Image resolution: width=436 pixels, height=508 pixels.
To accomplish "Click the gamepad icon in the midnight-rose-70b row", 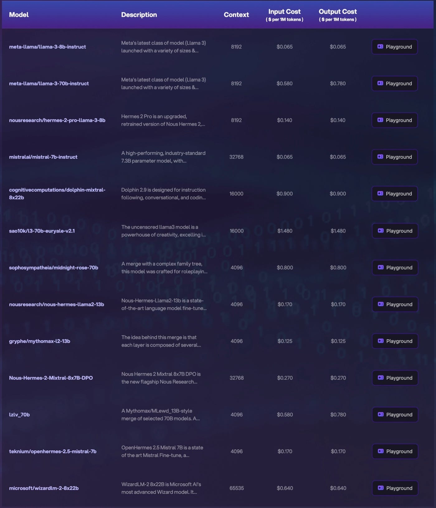I will (381, 267).
